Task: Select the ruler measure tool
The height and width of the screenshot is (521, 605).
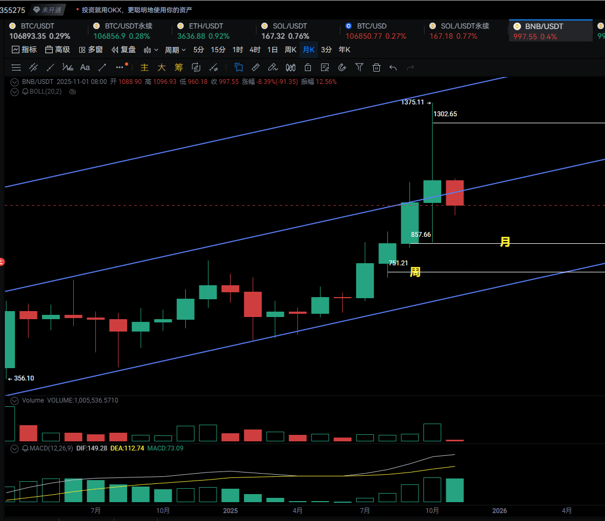Action: pos(256,67)
